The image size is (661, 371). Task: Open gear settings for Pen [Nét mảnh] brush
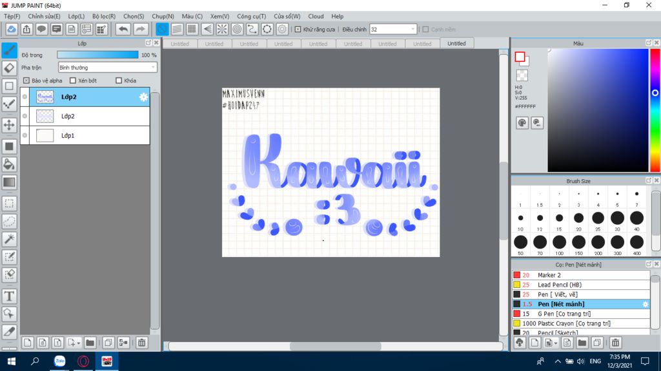click(645, 304)
